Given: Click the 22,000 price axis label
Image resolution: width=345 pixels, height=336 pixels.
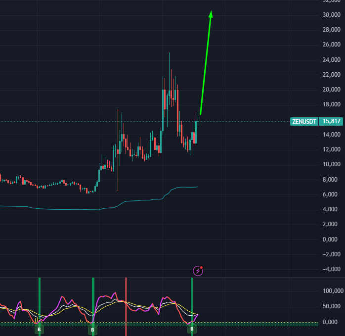Looking at the screenshot, I should tap(331, 75).
